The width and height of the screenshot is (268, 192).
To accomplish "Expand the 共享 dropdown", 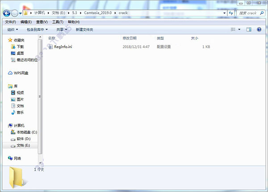I will [x=62, y=30].
